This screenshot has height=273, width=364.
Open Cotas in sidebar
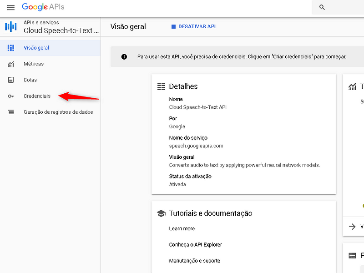click(x=50, y=80)
